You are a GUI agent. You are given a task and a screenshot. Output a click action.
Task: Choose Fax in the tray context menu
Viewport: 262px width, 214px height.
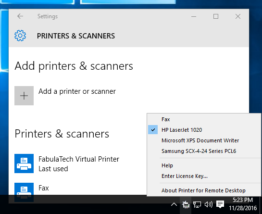click(204, 119)
